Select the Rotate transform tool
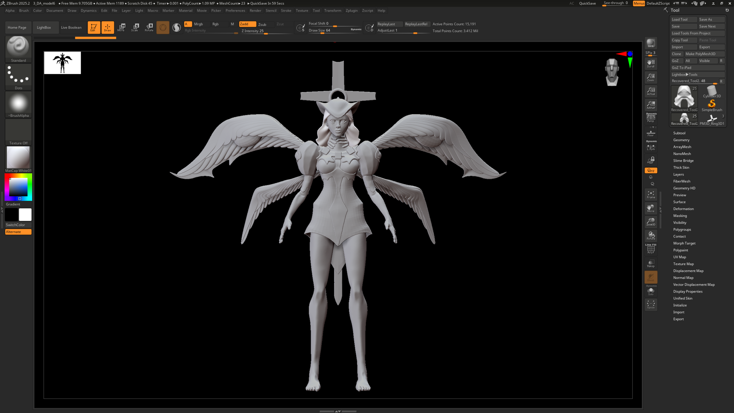734x413 pixels. 149,27
